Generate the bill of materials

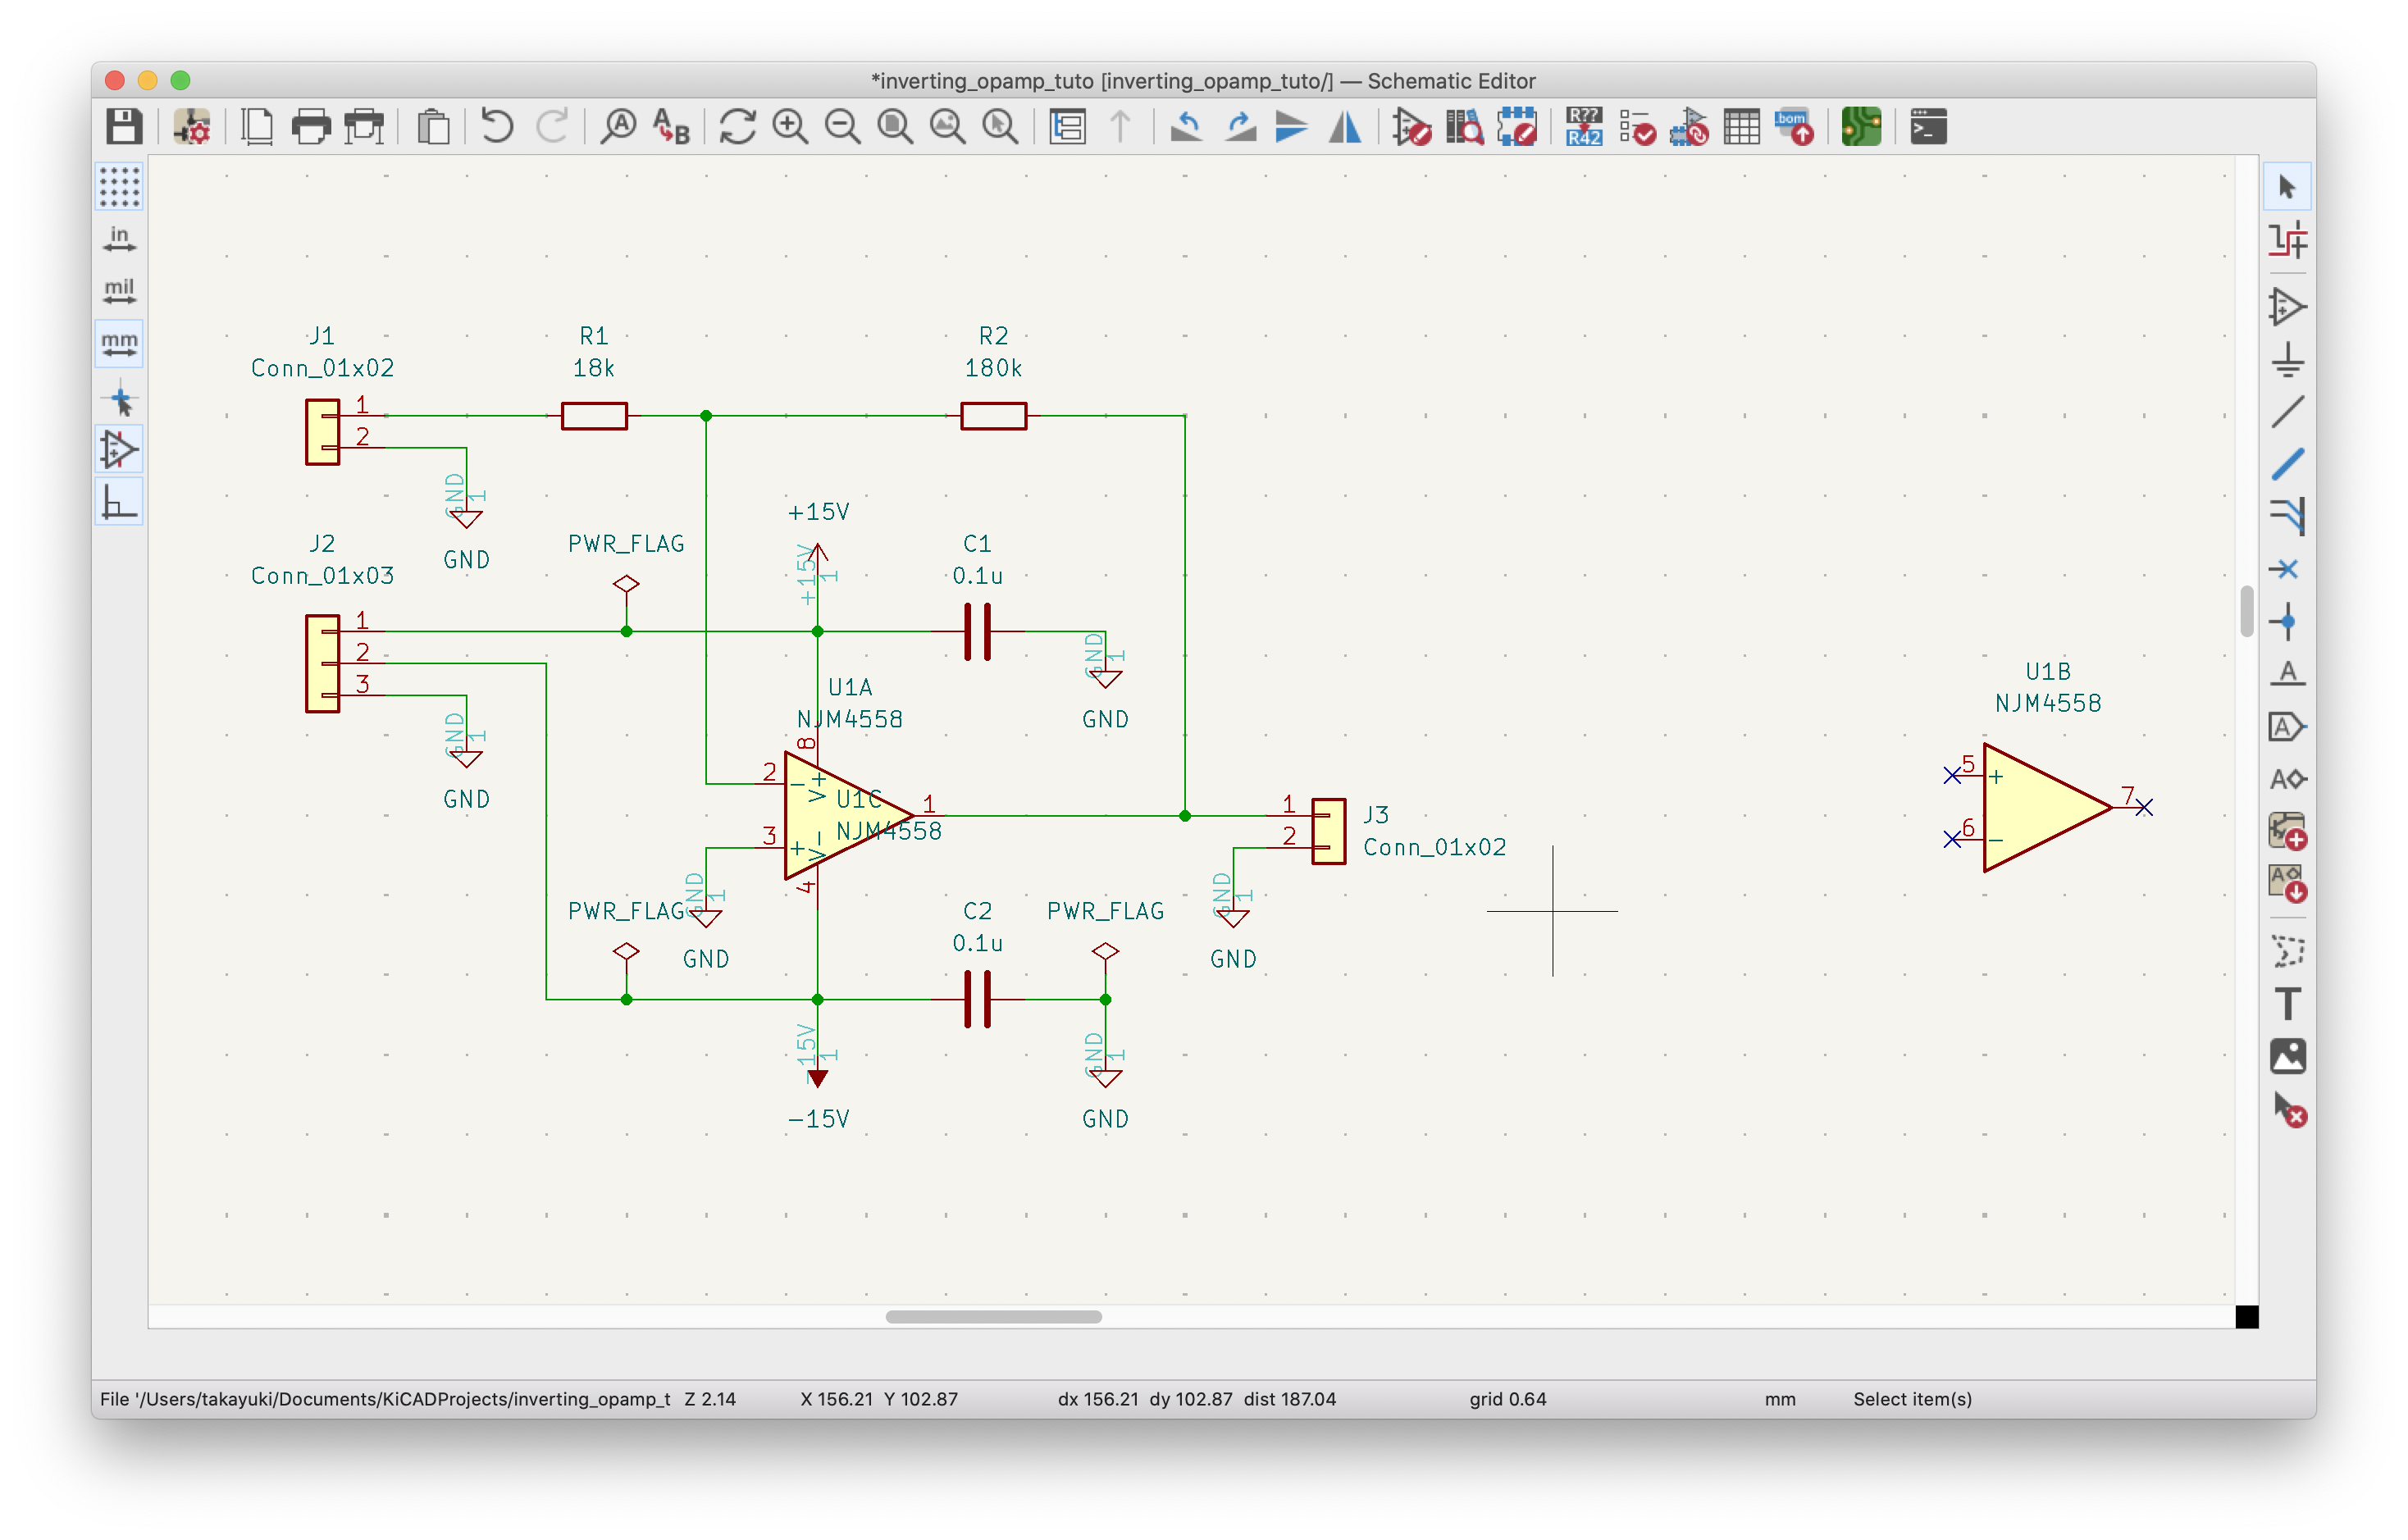click(x=1795, y=127)
